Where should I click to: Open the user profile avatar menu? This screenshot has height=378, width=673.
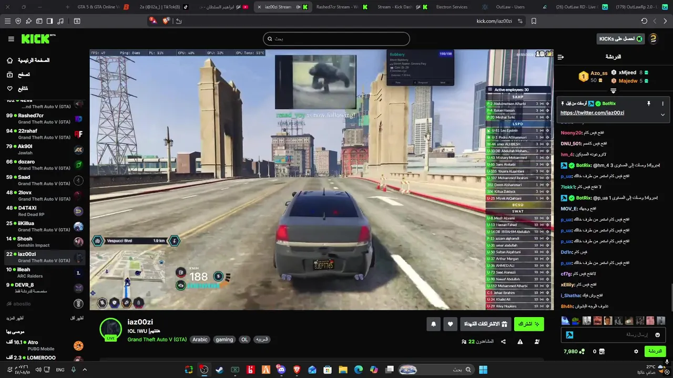tap(654, 39)
